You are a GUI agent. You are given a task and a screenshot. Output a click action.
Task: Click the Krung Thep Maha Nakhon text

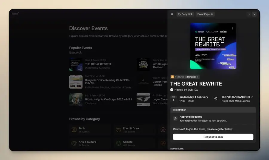(x=236, y=101)
